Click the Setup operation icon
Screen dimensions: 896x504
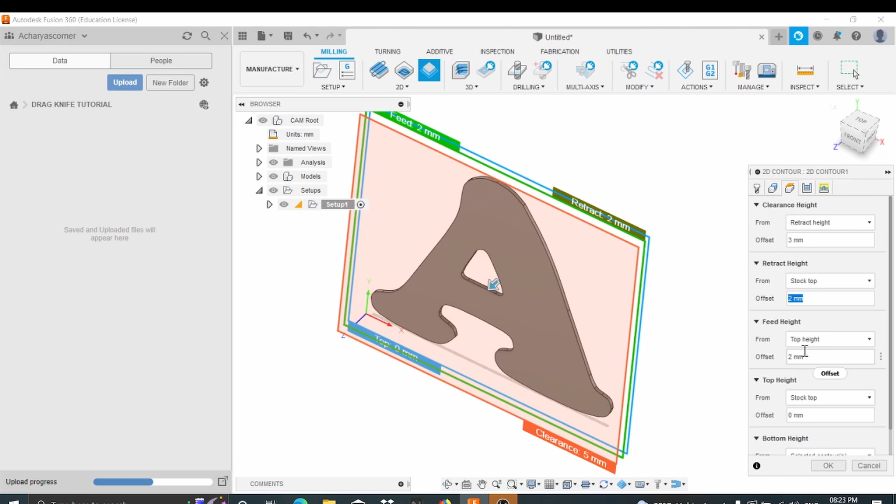click(322, 70)
